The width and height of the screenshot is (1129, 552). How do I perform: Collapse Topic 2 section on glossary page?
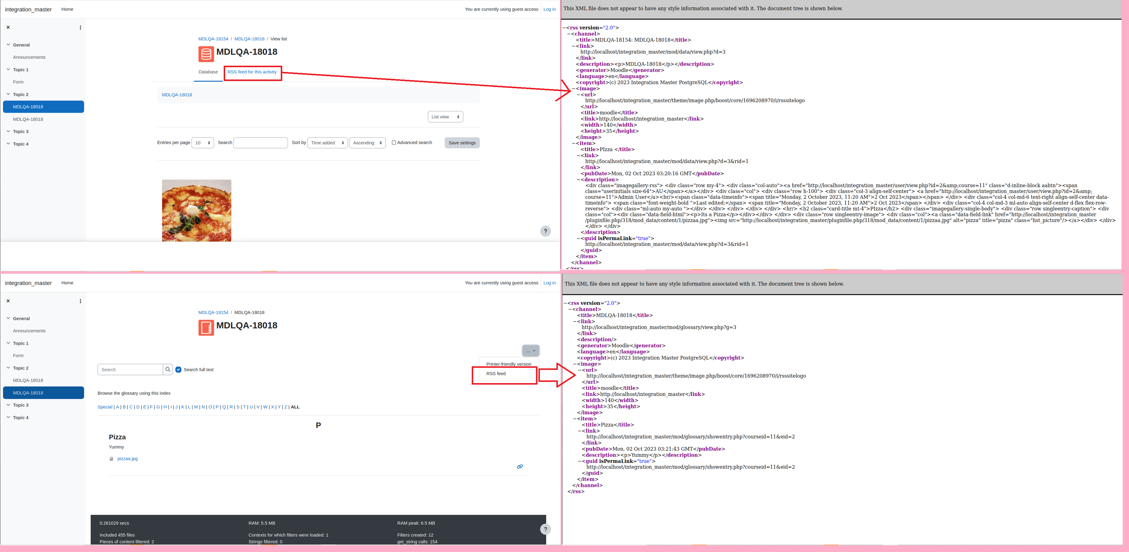coord(8,368)
